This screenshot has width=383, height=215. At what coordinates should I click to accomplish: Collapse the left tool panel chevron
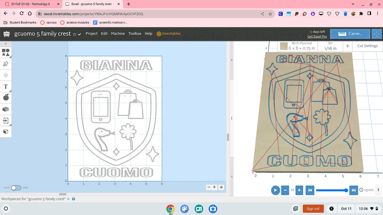pyautogui.click(x=6, y=44)
